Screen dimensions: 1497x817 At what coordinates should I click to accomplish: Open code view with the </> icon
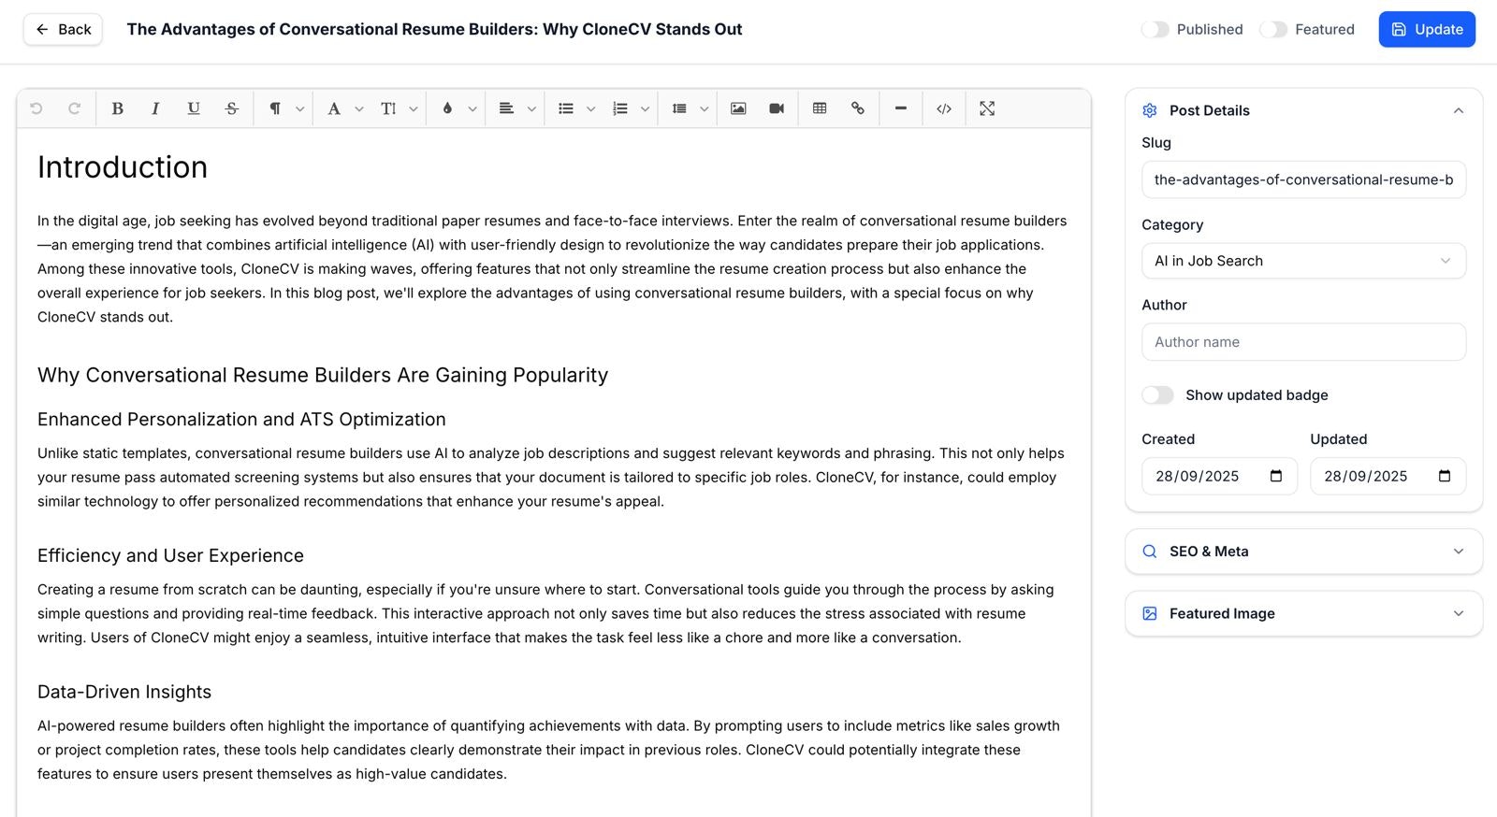pos(944,108)
